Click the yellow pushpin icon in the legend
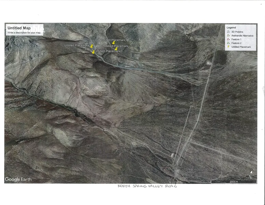 [228, 47]
